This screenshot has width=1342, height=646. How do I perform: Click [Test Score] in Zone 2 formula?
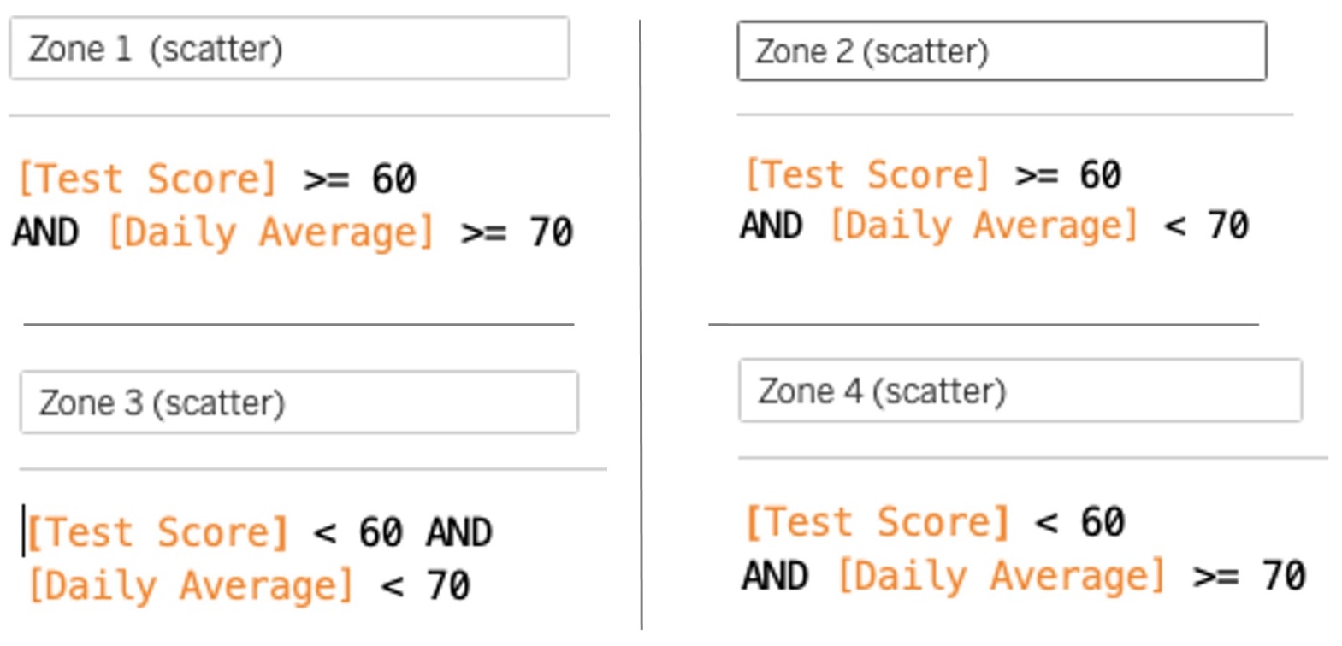click(x=867, y=174)
